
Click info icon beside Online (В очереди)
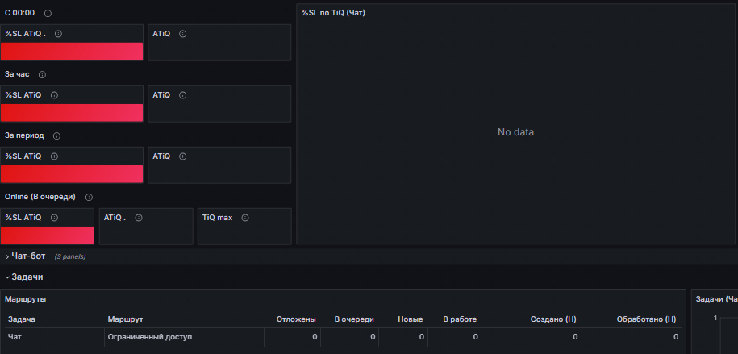[89, 198]
